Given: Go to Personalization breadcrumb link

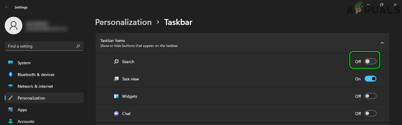Looking at the screenshot, I should point(123,22).
